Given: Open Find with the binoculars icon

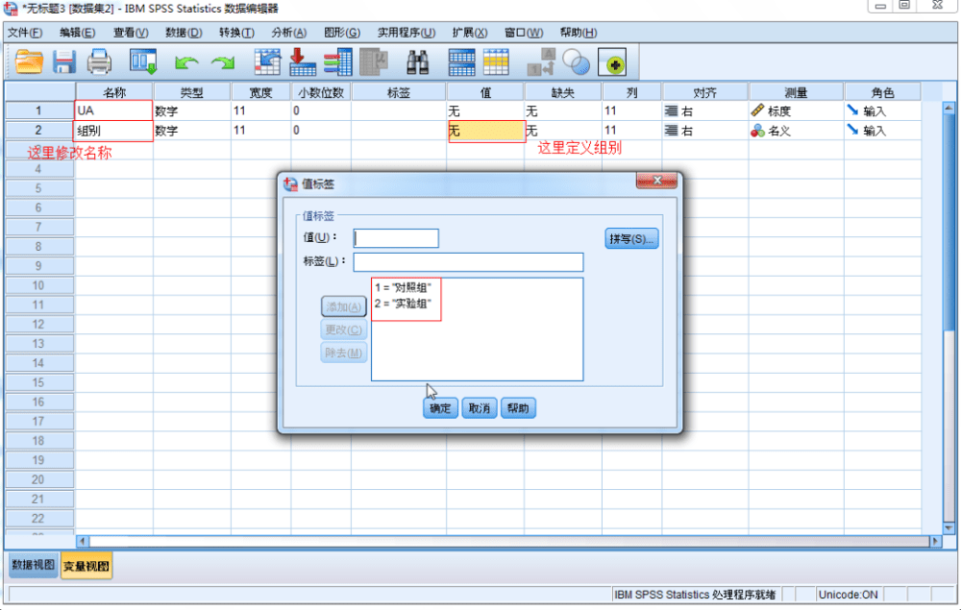Looking at the screenshot, I should coord(417,61).
